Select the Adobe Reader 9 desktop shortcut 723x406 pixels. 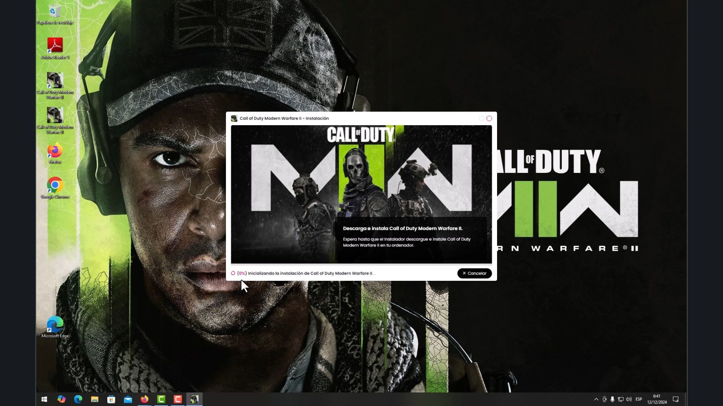[x=55, y=48]
